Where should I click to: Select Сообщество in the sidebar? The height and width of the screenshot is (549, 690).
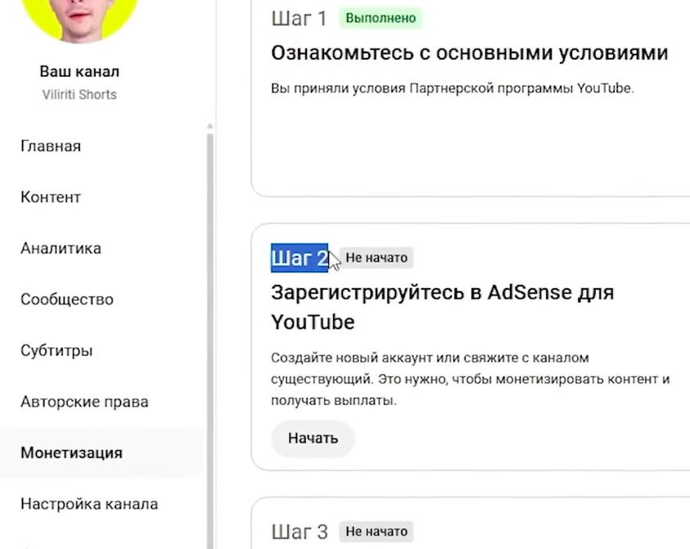(x=67, y=299)
